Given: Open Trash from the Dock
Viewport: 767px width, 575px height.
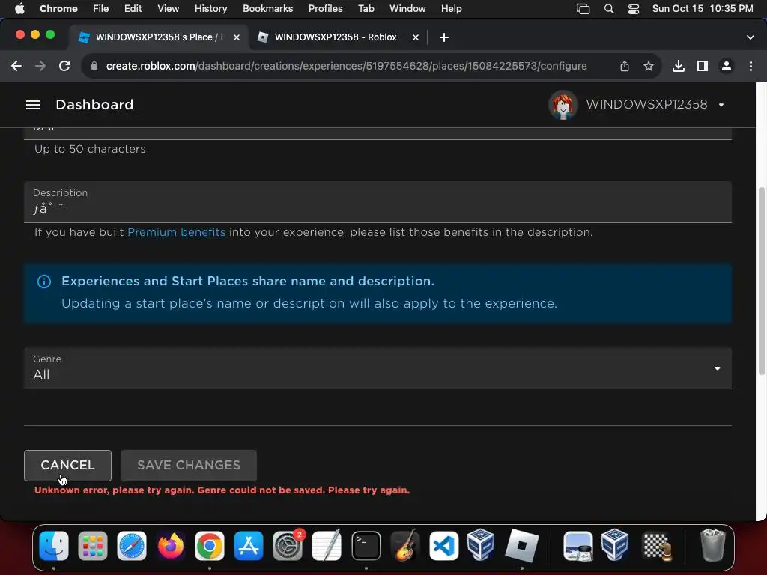Looking at the screenshot, I should pos(713,546).
